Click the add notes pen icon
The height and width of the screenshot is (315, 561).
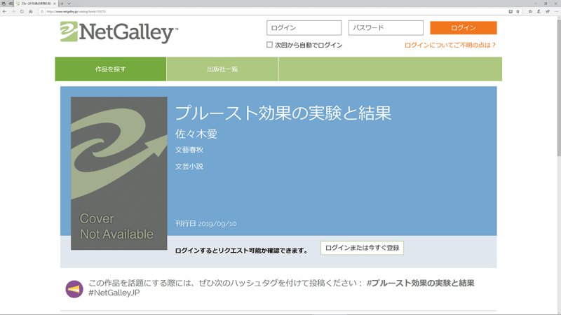[539, 11]
